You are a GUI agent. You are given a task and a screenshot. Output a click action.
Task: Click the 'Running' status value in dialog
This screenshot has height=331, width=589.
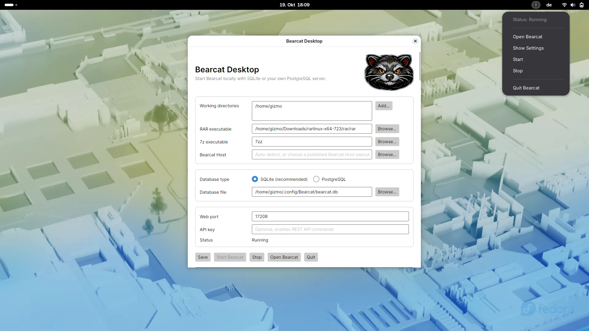[260, 240]
